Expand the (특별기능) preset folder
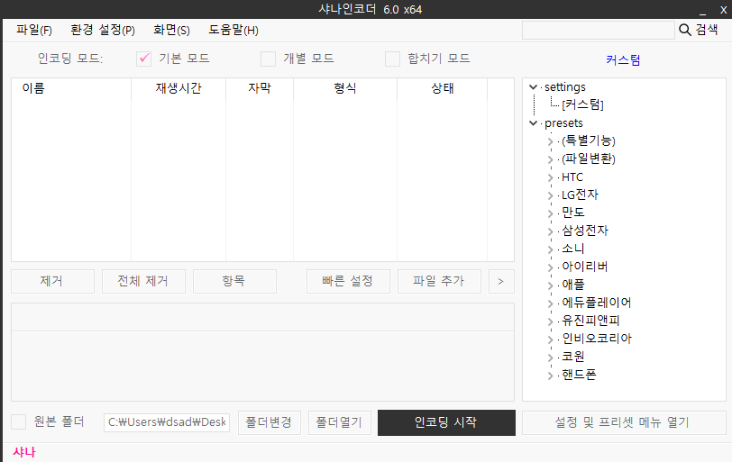 [x=551, y=141]
